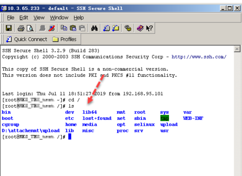The image size is (242, 176).
Task: Follow the http://www.ssh.com/ link
Action: (199, 57)
